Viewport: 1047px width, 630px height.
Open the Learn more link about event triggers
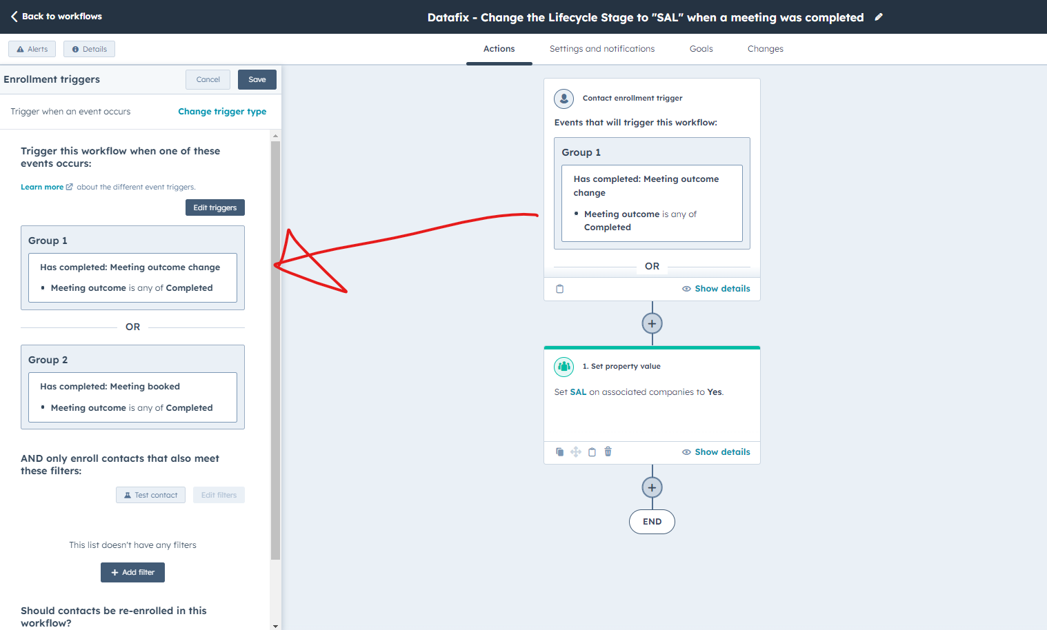tap(43, 186)
